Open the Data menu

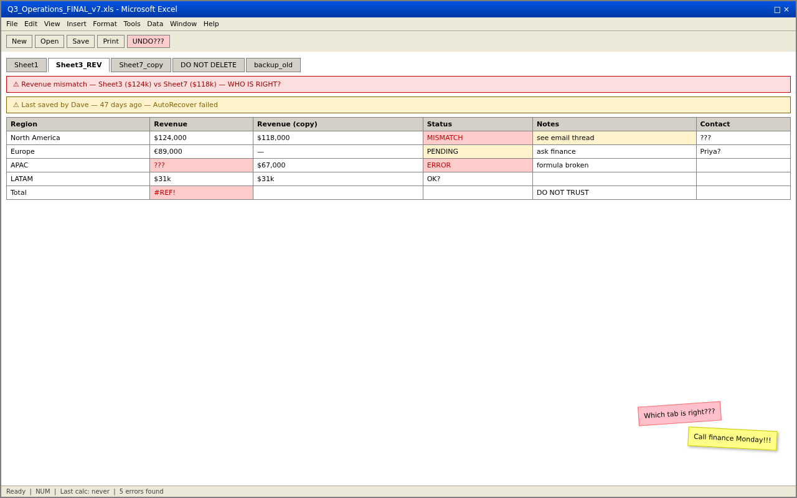tap(155, 24)
